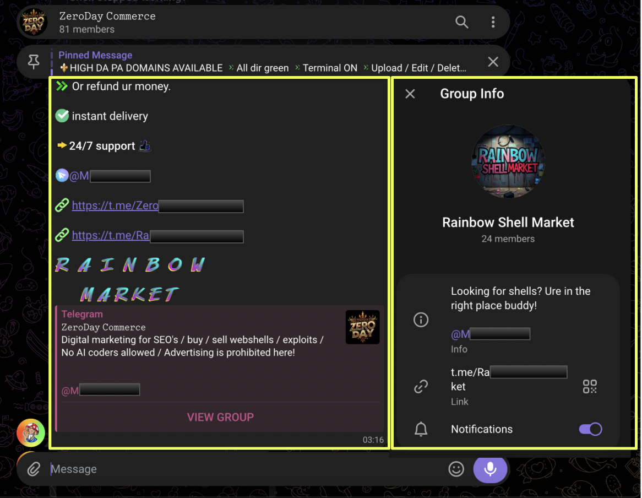Click the pin icon beside Pinned Message
Image resolution: width=642 pixels, height=498 pixels.
pyautogui.click(x=34, y=62)
